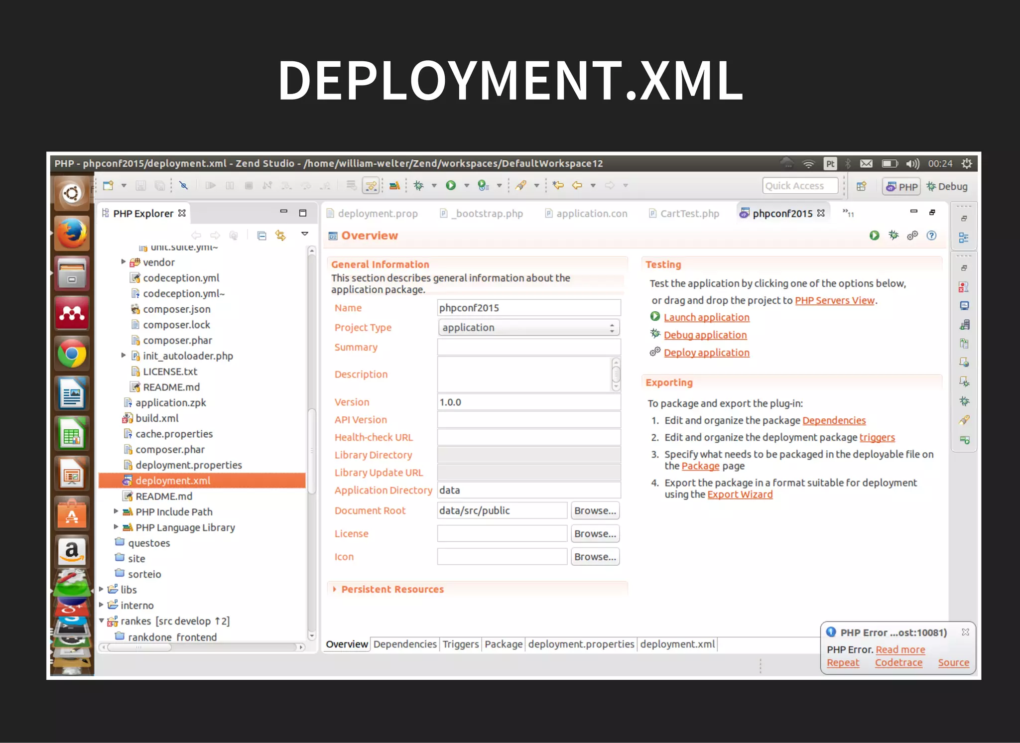
Task: Click the Quick Access search box
Action: (x=800, y=186)
